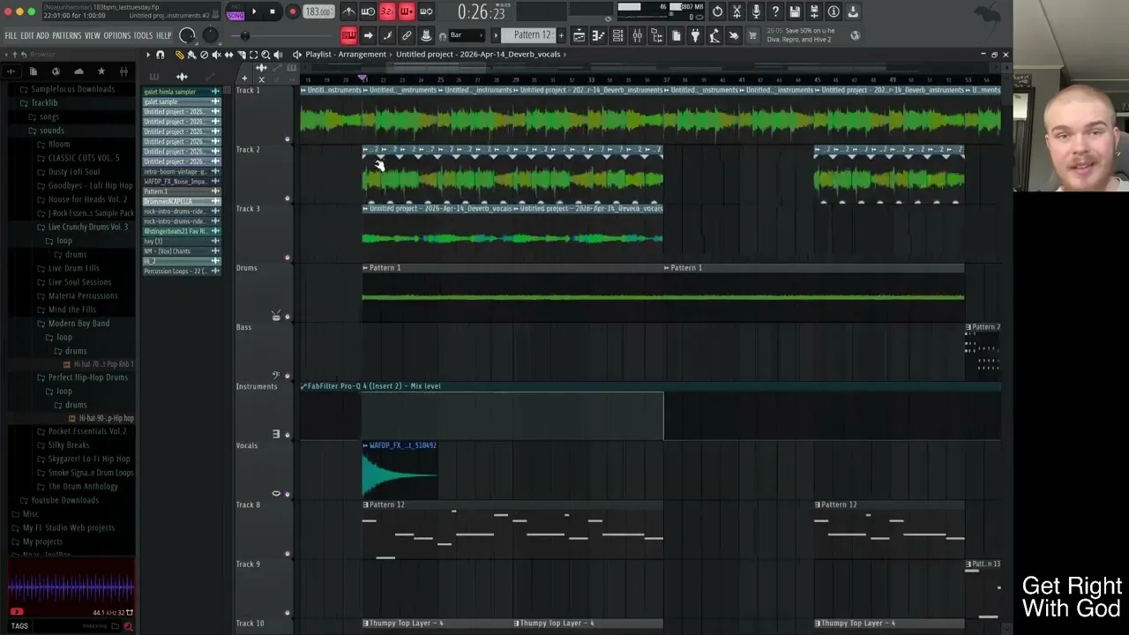This screenshot has width=1129, height=635.
Task: Expand the Bloom folder
Action: tap(53, 145)
